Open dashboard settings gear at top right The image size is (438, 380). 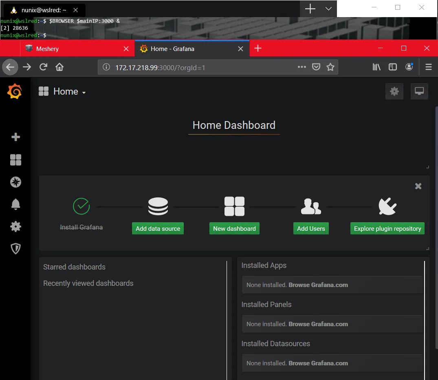(x=394, y=91)
